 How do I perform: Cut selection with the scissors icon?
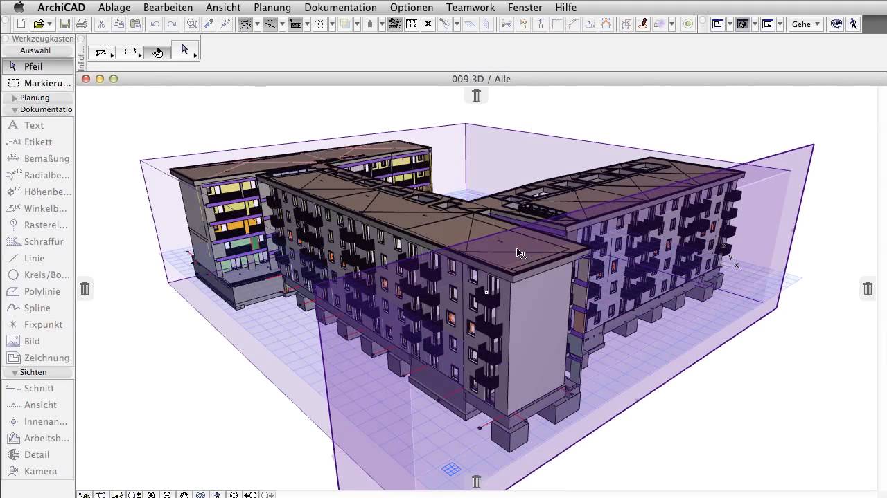pyautogui.click(x=101, y=24)
